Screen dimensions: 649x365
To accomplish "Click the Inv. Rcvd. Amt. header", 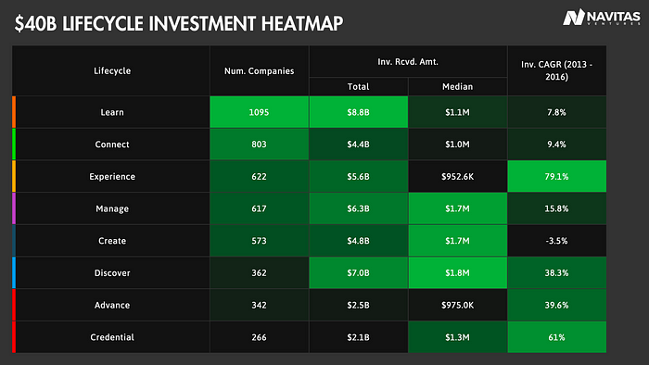I will (x=408, y=61).
